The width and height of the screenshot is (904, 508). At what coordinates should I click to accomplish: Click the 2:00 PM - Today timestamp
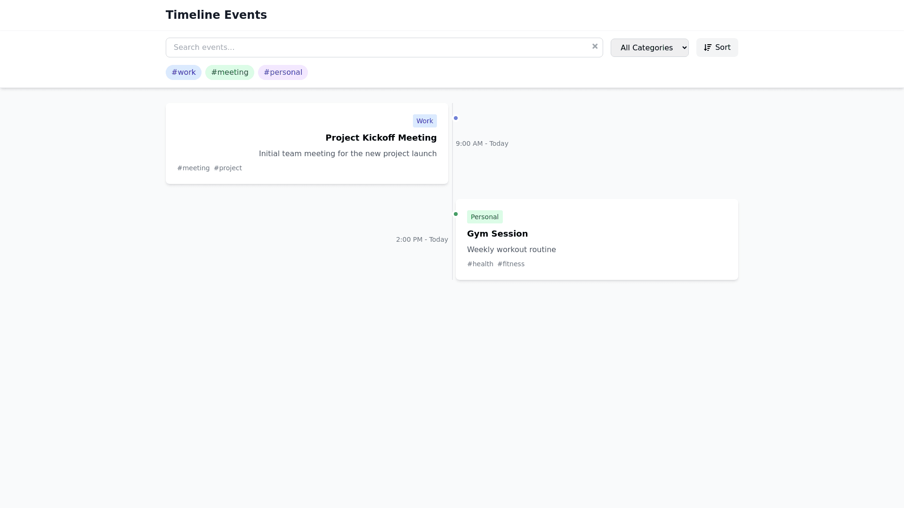(421, 239)
